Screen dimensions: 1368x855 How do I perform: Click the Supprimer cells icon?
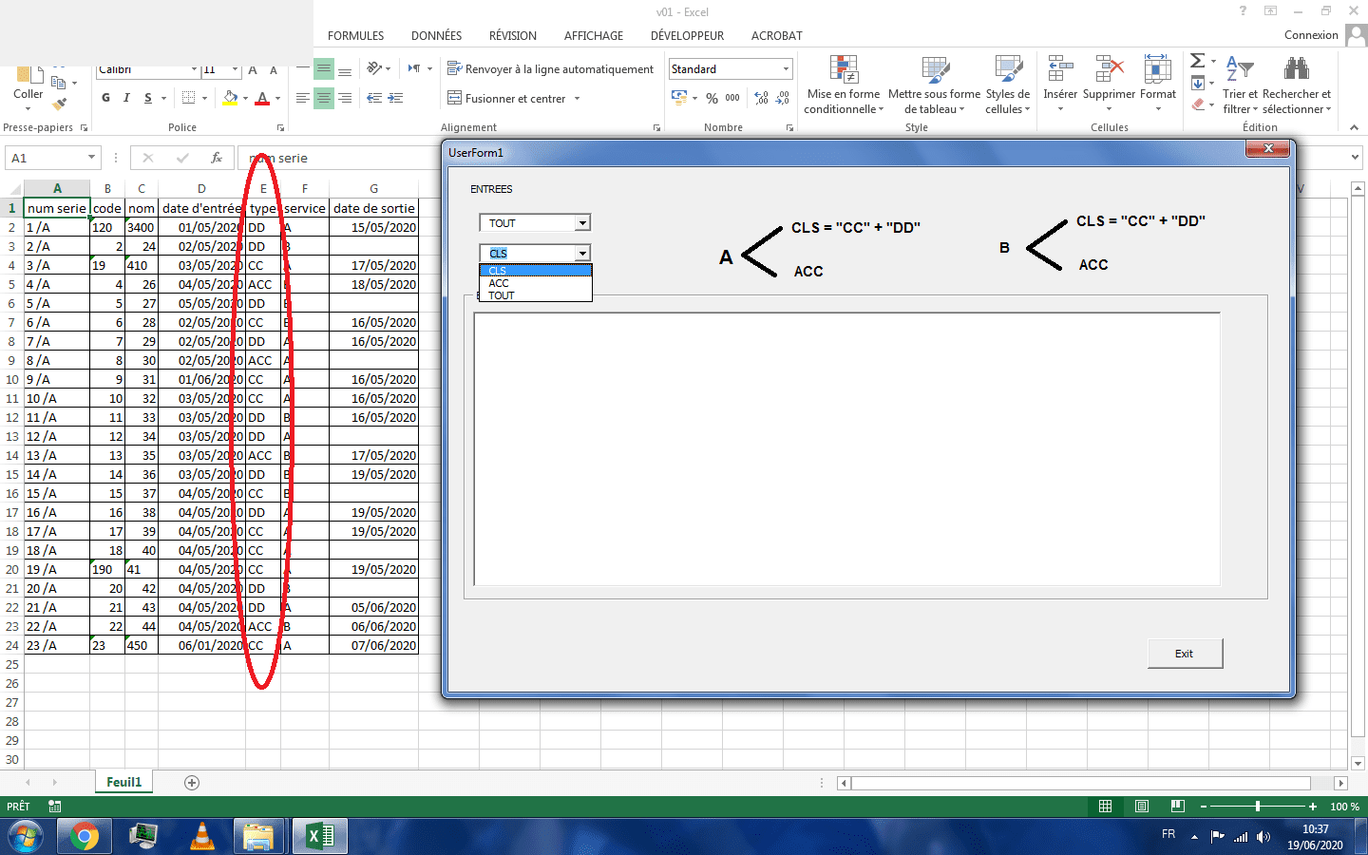coord(1109,70)
